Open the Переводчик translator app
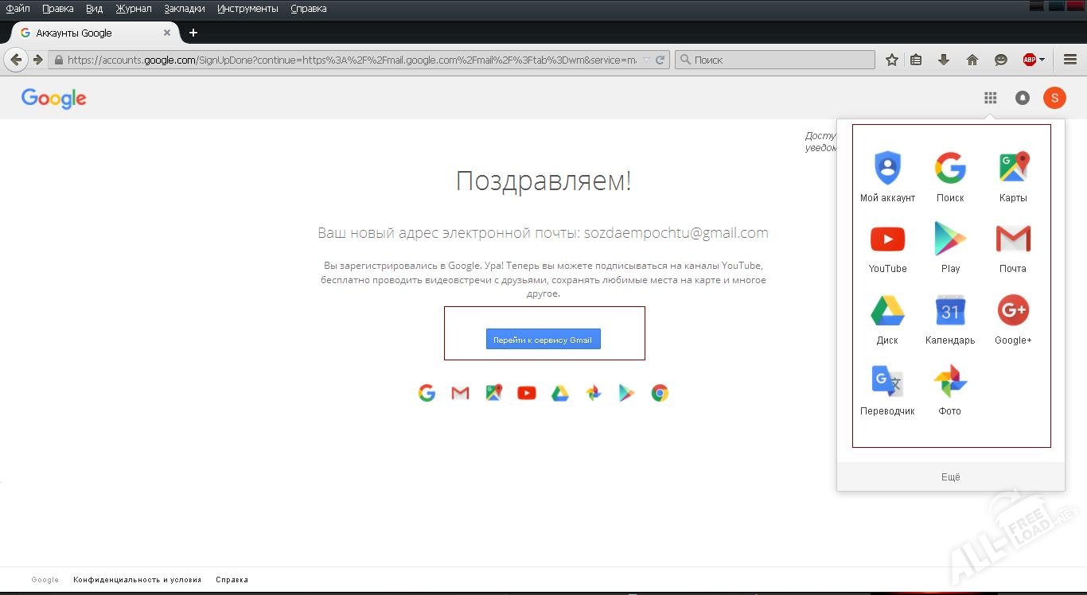 pos(887,380)
